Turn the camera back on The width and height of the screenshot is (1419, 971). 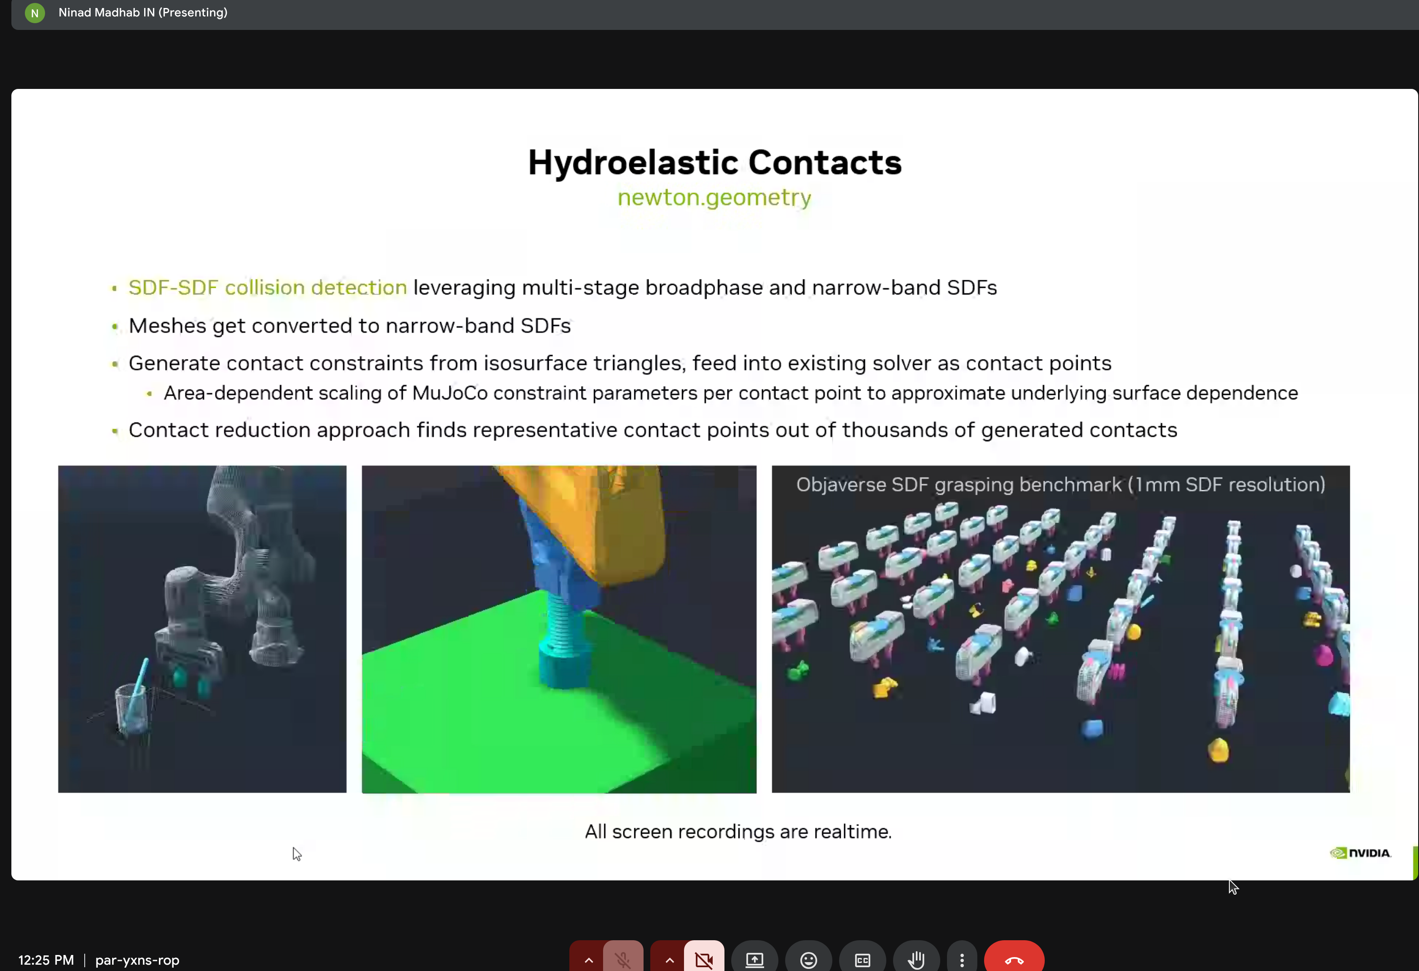703,959
